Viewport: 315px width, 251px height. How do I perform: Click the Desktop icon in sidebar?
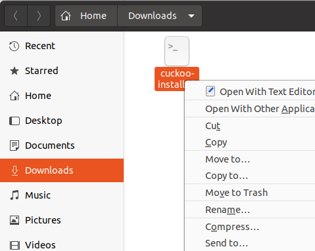[x=14, y=121]
